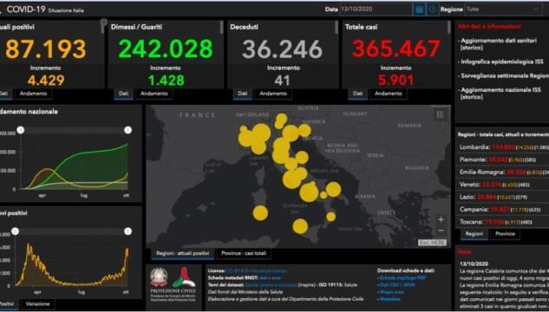The height and width of the screenshot is (312, 549).
Task: Click the 242.028 recovered count
Action: tap(166, 49)
